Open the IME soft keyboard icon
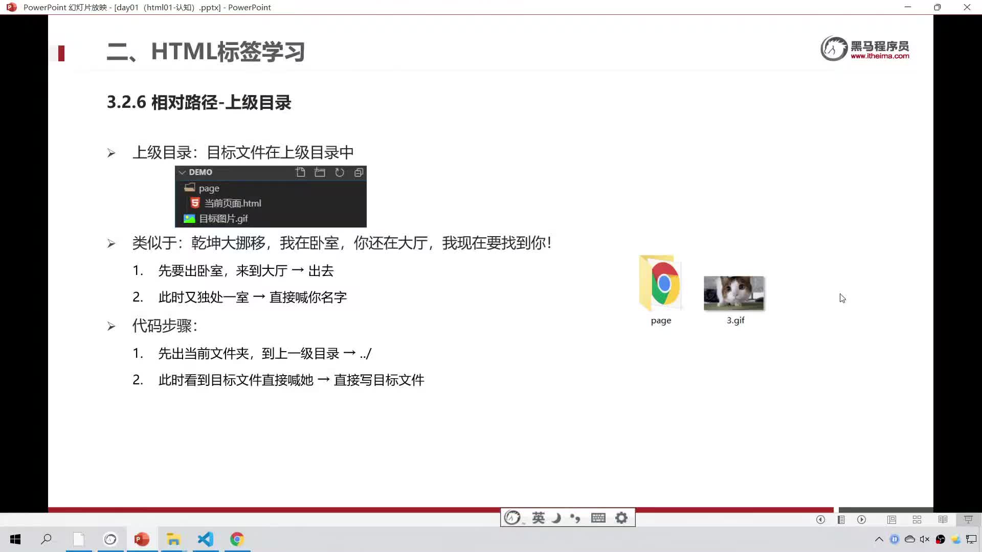Image resolution: width=982 pixels, height=552 pixels. pyautogui.click(x=598, y=518)
